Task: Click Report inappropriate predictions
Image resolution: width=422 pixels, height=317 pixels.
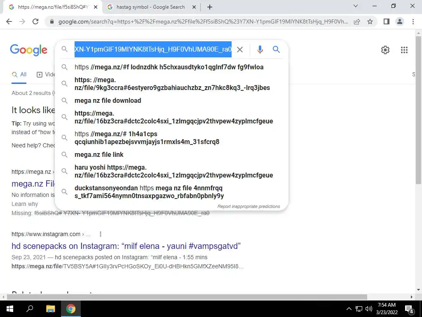Action: click(249, 206)
